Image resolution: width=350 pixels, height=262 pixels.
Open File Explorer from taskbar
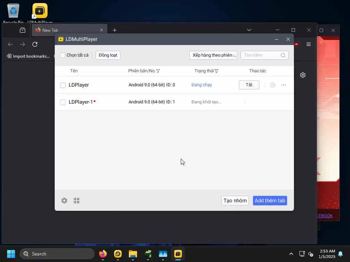click(133, 254)
